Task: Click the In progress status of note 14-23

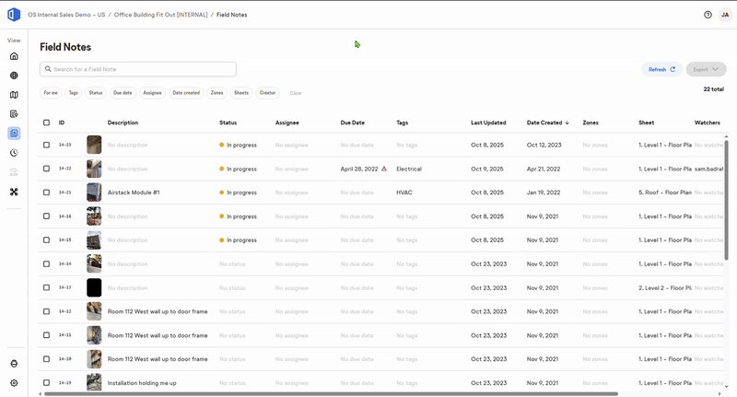Action: pos(238,145)
